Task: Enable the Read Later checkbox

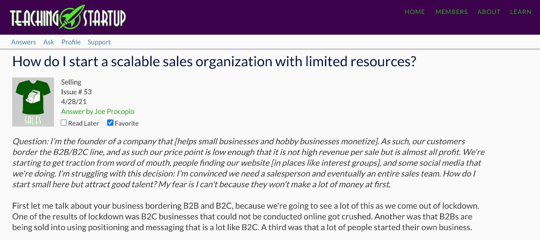Action: click(64, 123)
